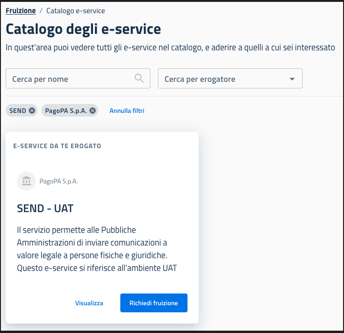Click Catalogo e-service breadcrumb item
This screenshot has width=344, height=333.
[76, 10]
